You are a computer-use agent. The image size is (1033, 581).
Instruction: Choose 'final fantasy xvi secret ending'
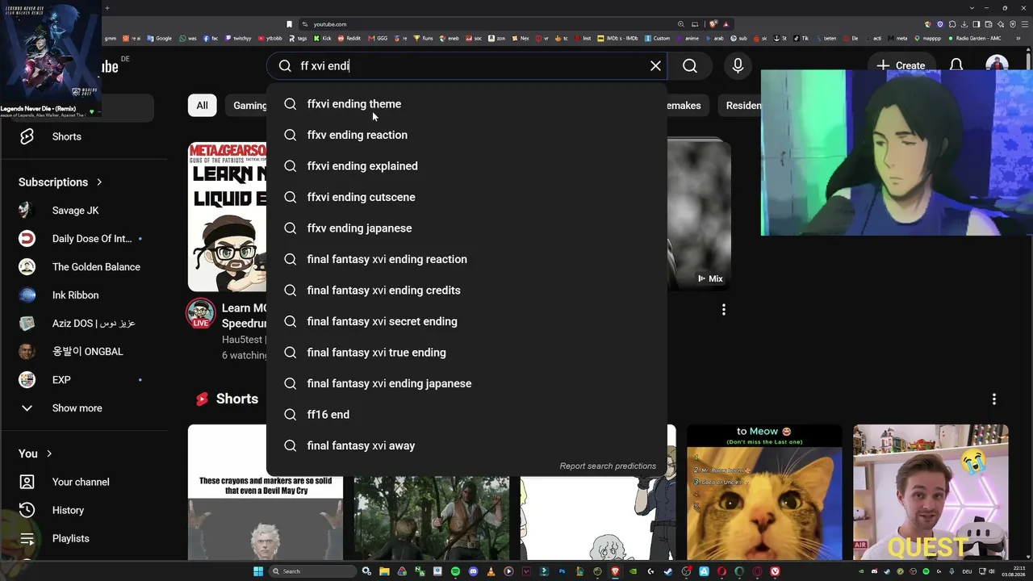pyautogui.click(x=466, y=321)
